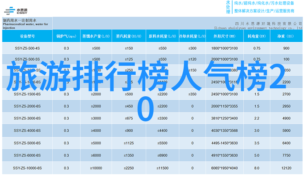Click '≤550' in the SSY-ZS-500-4S row
This screenshot has height=177, width=305.
pos(163,48)
